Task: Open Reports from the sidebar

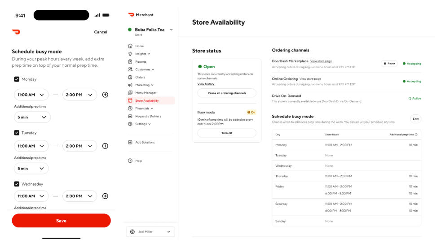Action: tap(141, 61)
